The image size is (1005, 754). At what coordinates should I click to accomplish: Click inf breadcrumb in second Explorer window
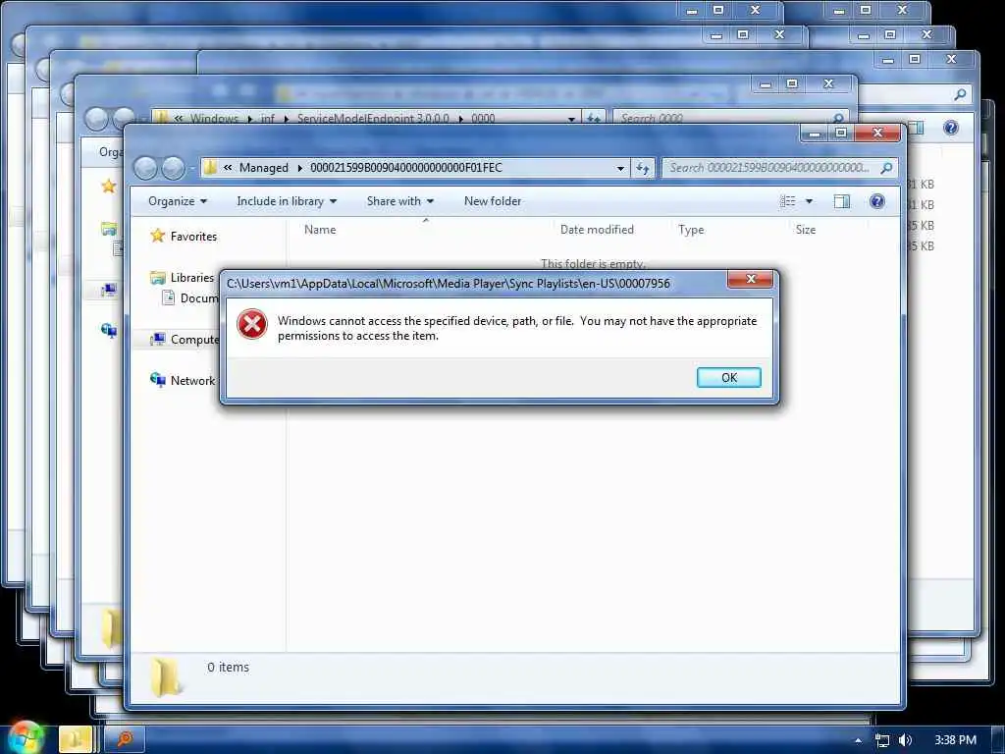[x=267, y=119]
